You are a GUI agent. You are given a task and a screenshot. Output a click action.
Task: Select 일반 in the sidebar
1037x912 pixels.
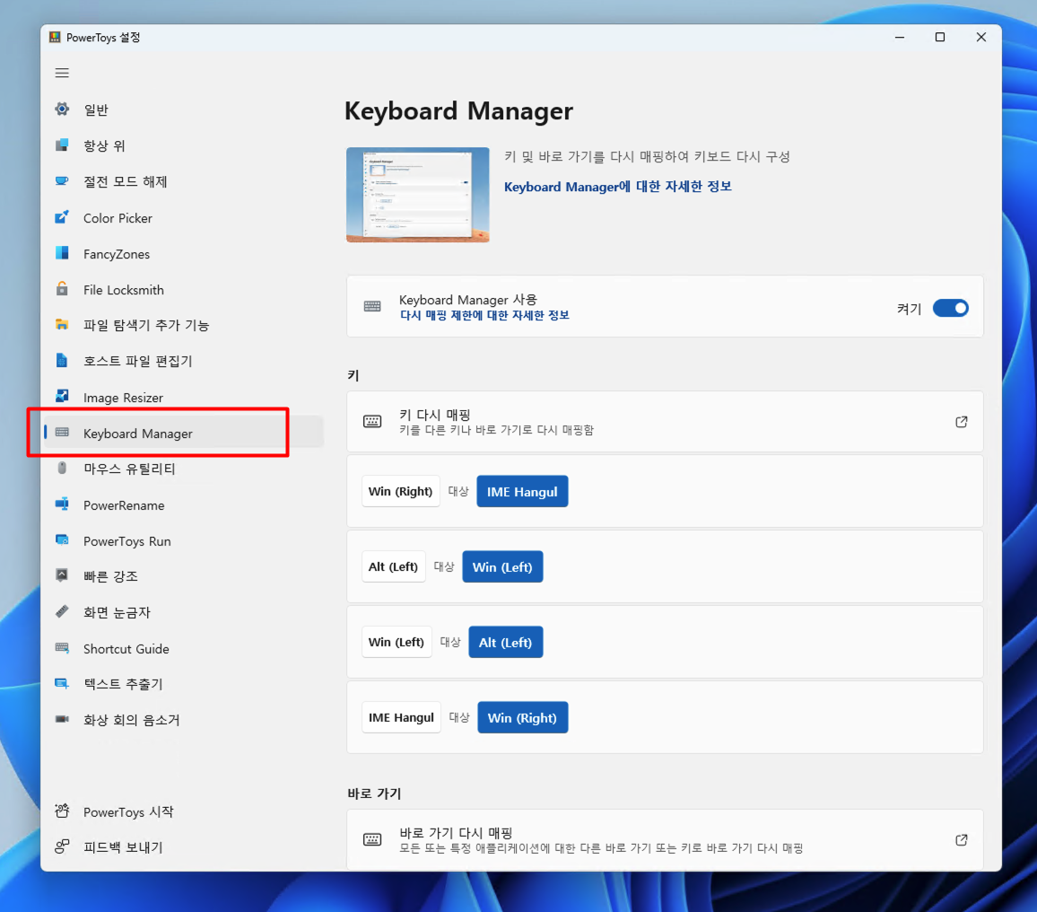(182, 110)
